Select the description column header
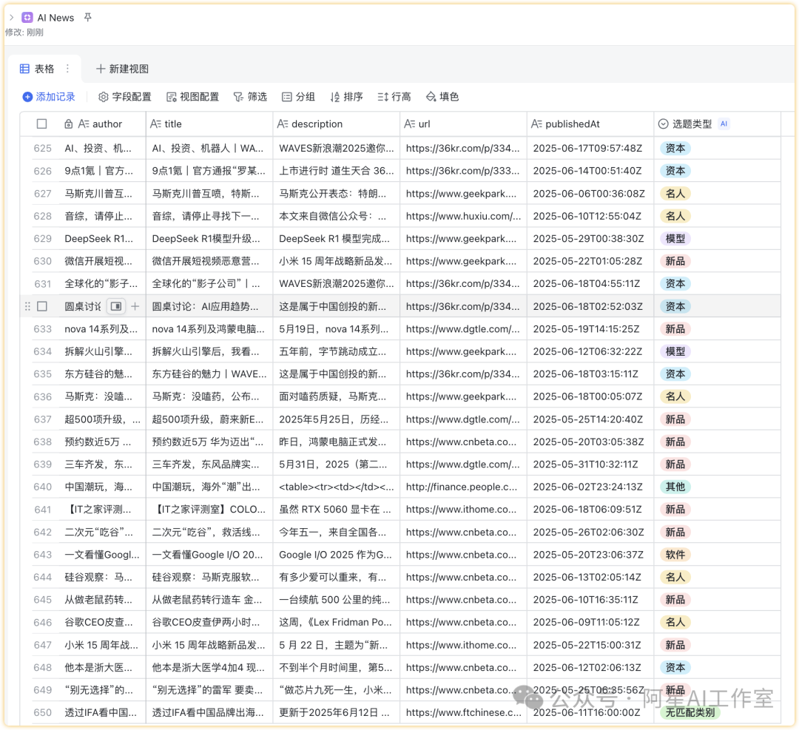This screenshot has width=799, height=730. point(337,124)
